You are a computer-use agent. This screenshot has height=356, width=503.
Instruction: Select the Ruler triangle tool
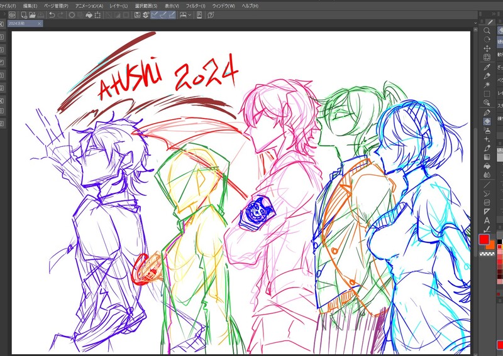click(487, 212)
